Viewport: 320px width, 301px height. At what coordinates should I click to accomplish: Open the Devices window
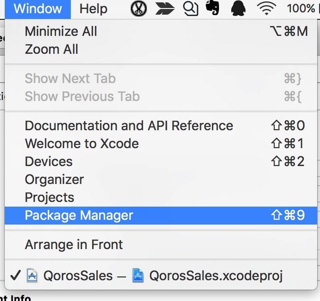[x=48, y=161]
